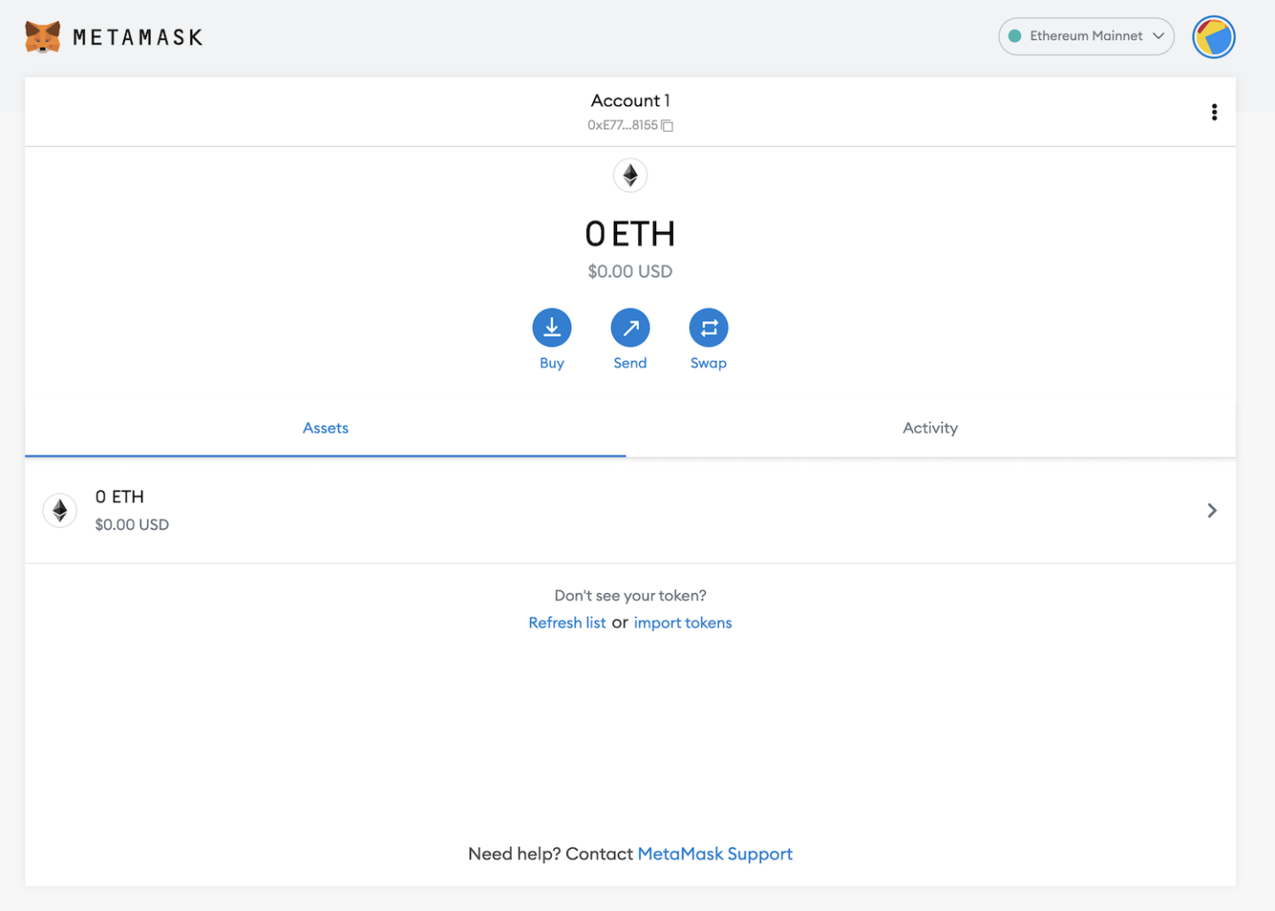The width and height of the screenshot is (1275, 911).
Task: Select the Send icon
Action: tap(630, 328)
